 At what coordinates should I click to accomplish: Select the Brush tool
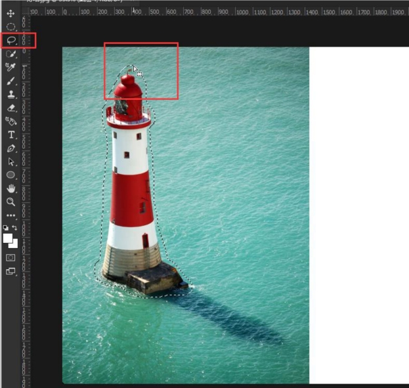click(11, 81)
